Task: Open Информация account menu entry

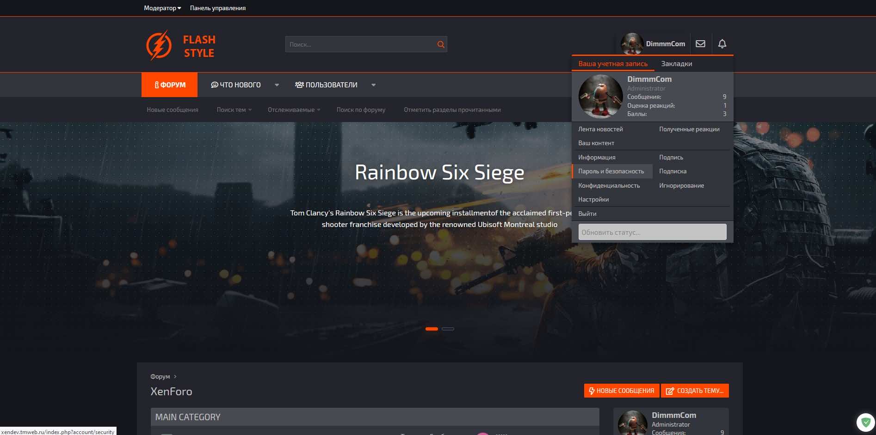Action: (597, 157)
